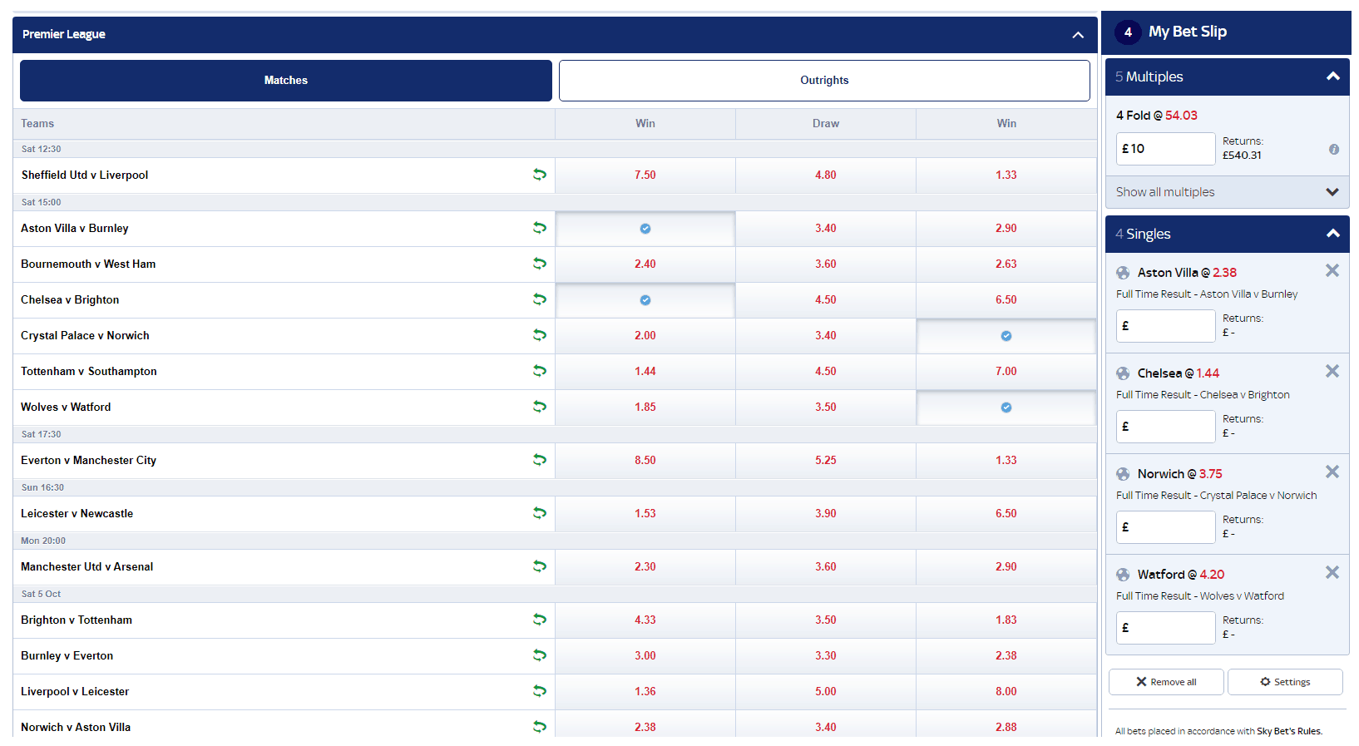Deselect Norwich away win selection
Image resolution: width=1359 pixels, height=746 pixels.
[1006, 336]
